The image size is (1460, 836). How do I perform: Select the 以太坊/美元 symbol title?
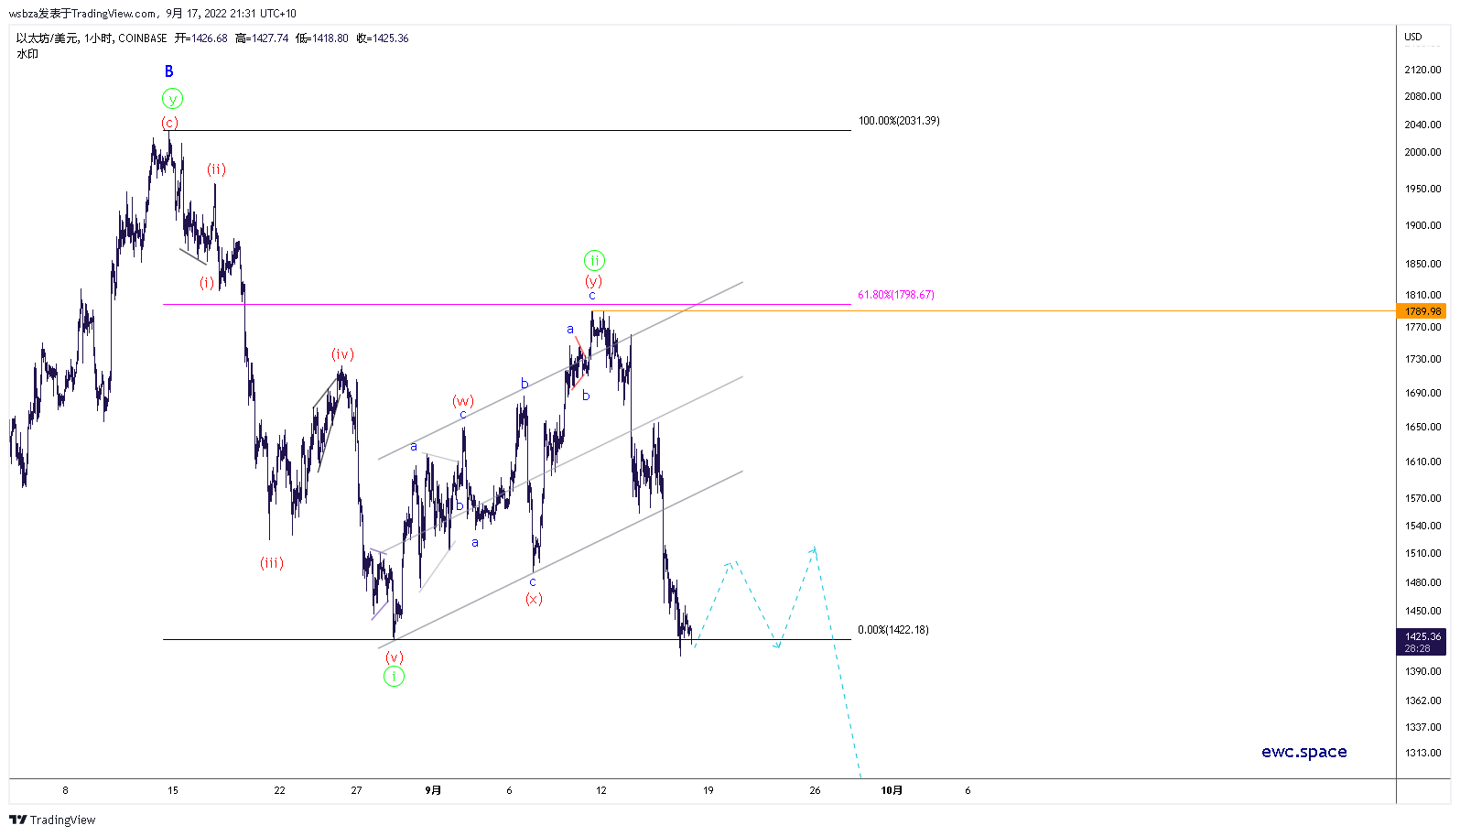[x=47, y=38]
